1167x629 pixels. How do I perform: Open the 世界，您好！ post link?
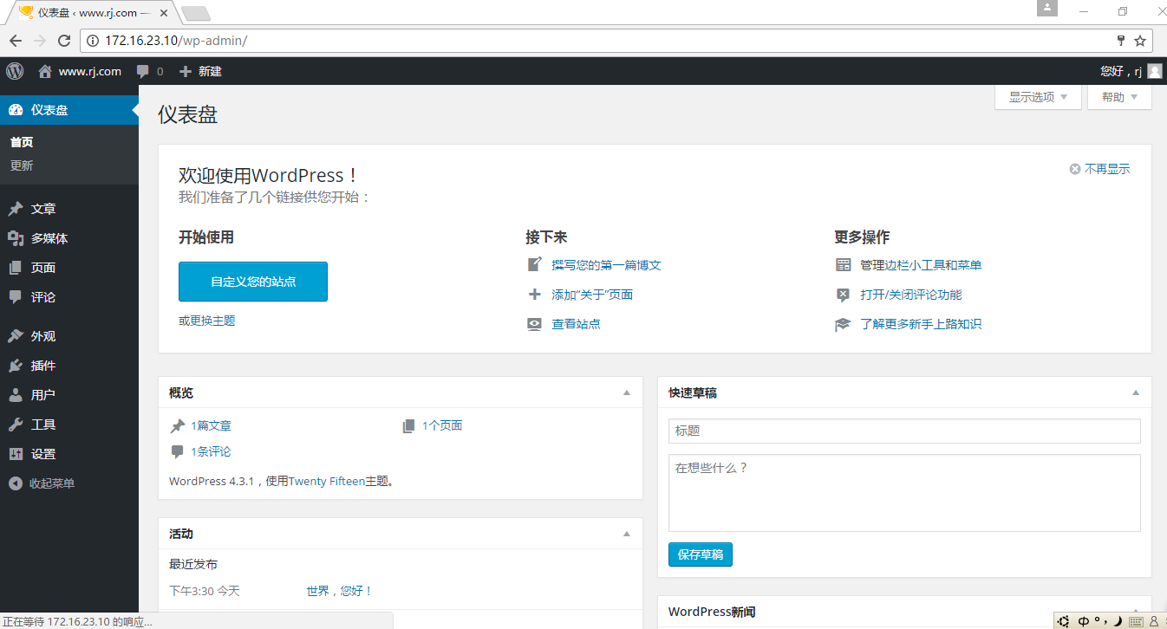339,591
